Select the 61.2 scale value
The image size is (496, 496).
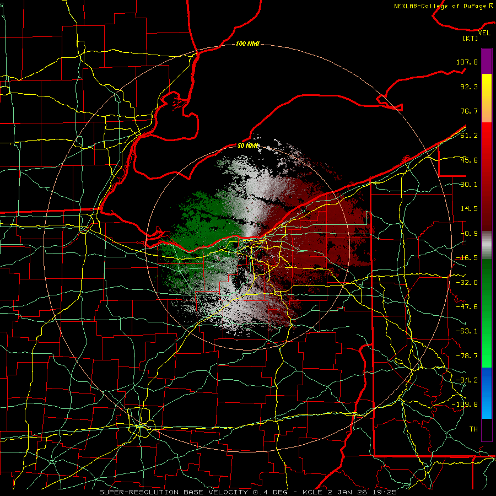pyautogui.click(x=469, y=136)
